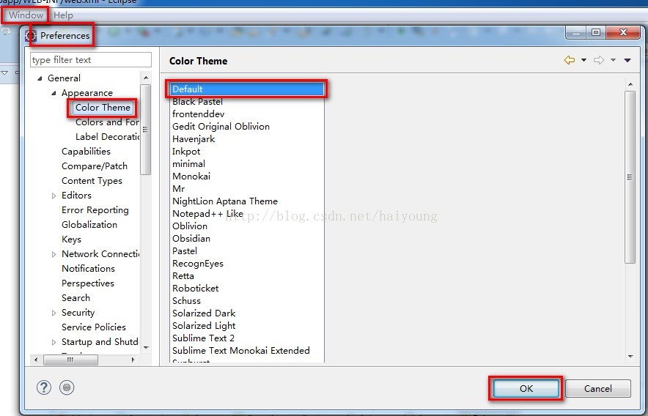Click the back navigation arrow icon
Screen dimensions: 648x416
coord(570,60)
